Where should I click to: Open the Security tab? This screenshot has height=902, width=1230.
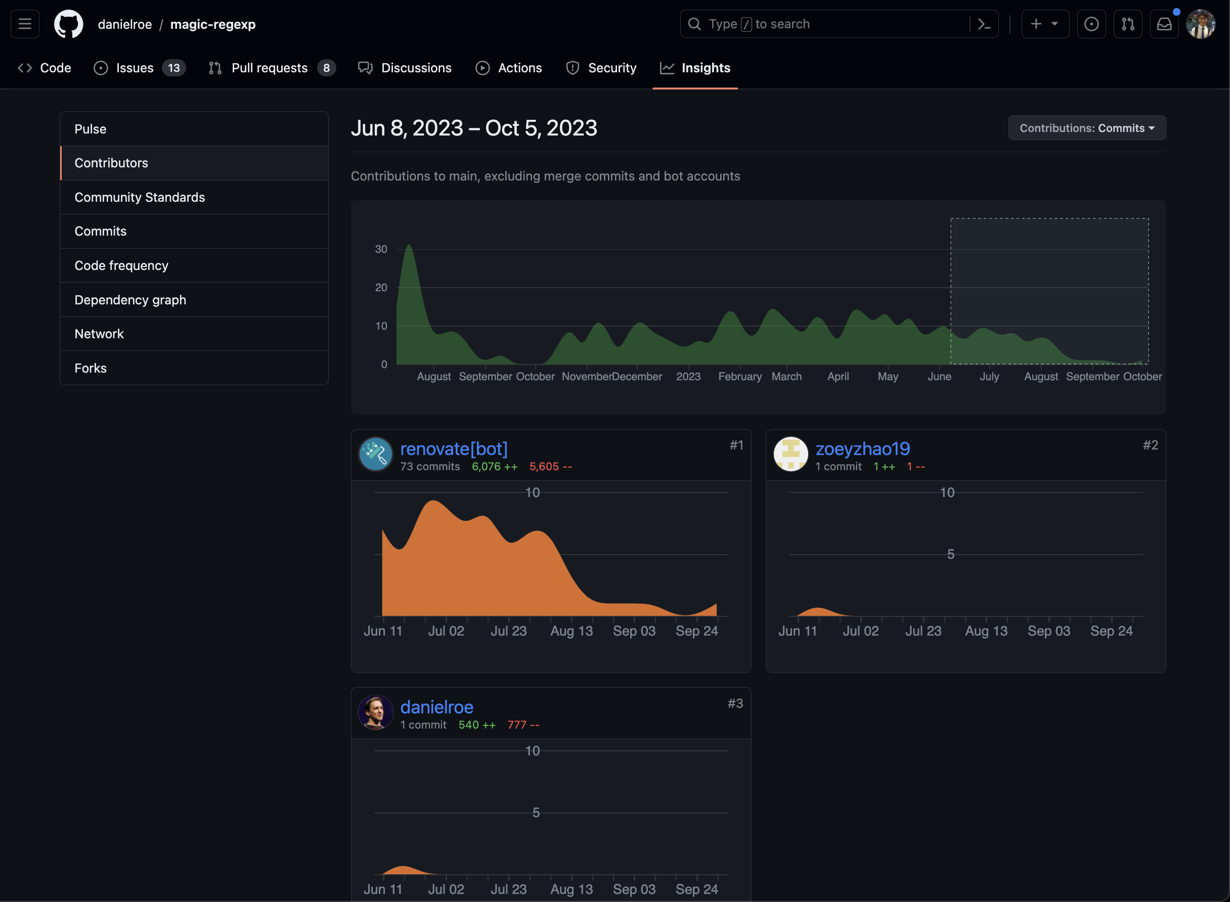pos(601,68)
